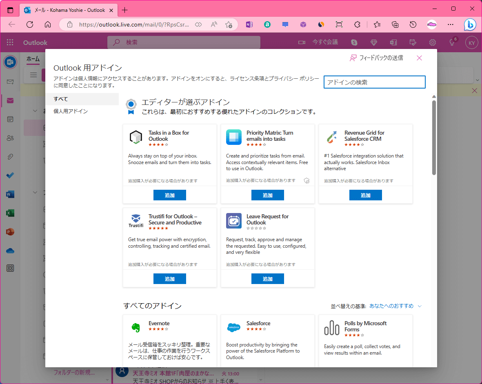This screenshot has height=384, width=482.
Task: Click the Tasks in a Box icon
Action: [135, 137]
